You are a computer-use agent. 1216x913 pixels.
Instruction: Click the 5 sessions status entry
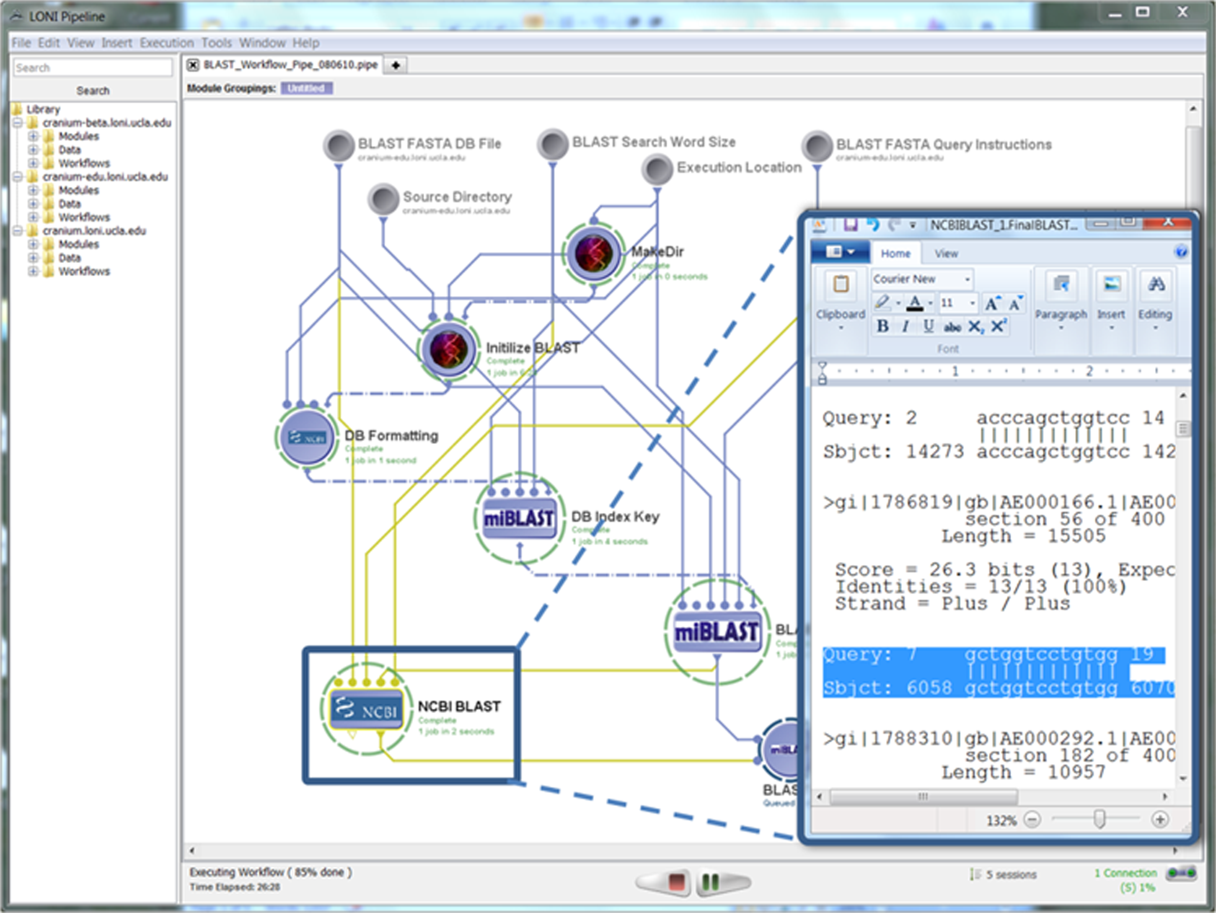click(x=1004, y=874)
